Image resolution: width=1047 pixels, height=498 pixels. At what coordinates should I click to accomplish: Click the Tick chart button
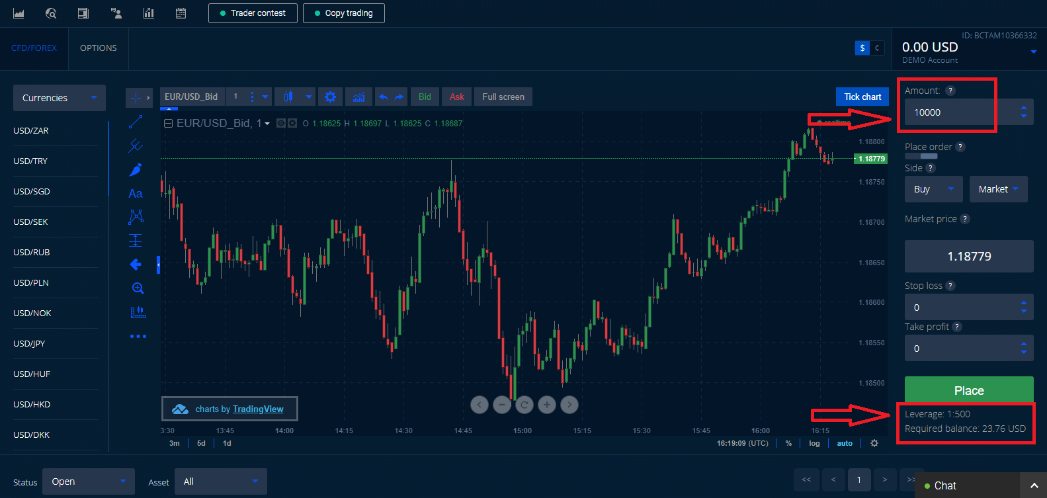tap(862, 97)
